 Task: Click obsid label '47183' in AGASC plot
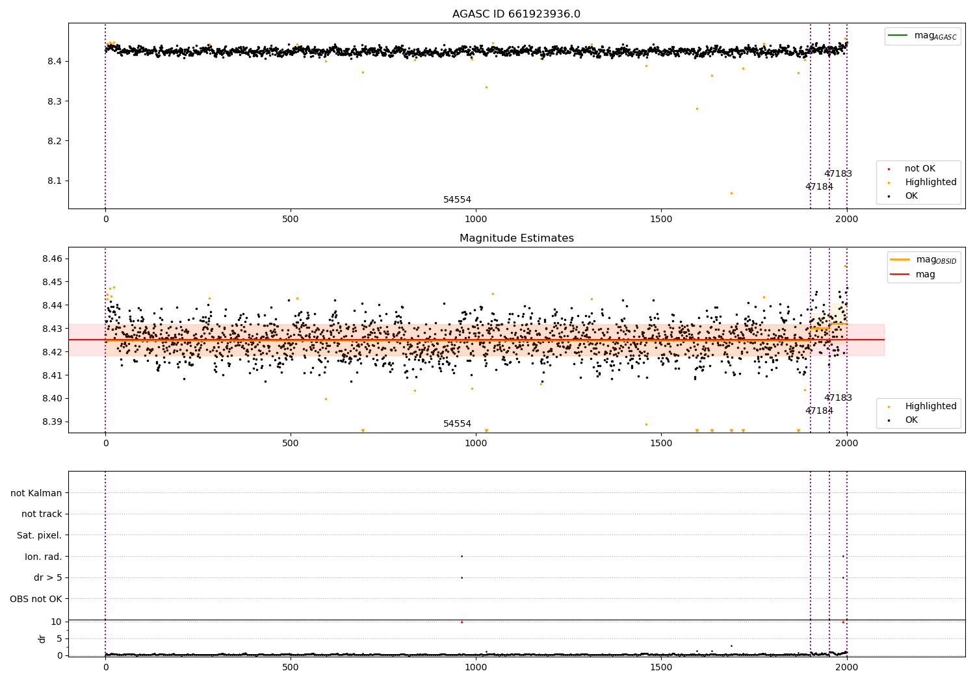(838, 174)
